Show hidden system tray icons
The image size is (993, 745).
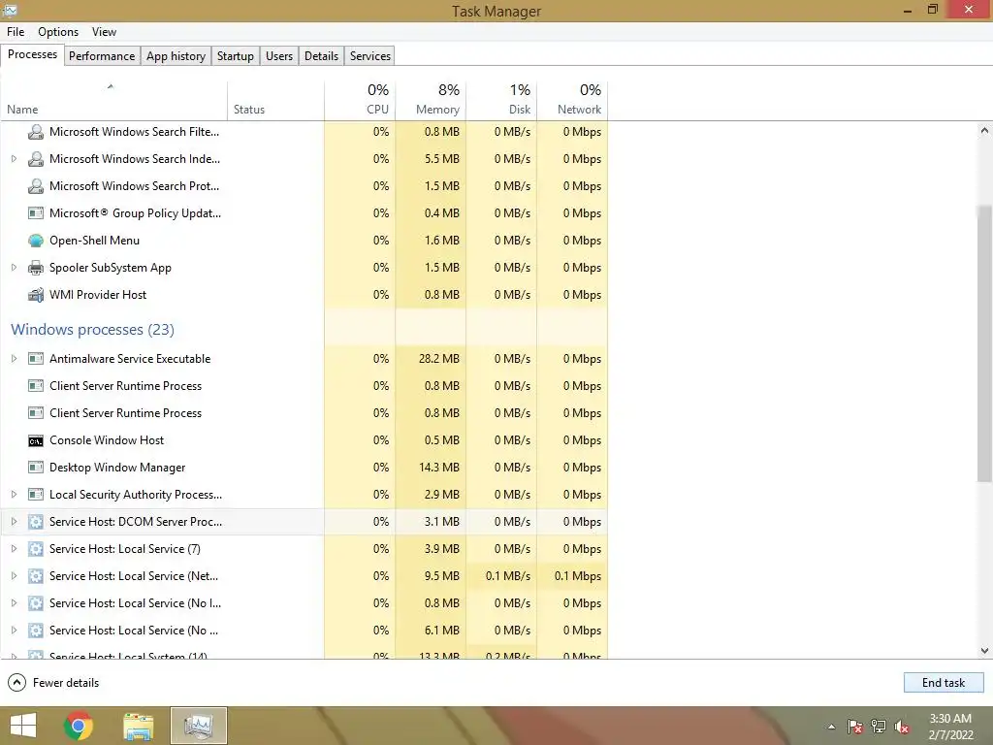click(831, 727)
